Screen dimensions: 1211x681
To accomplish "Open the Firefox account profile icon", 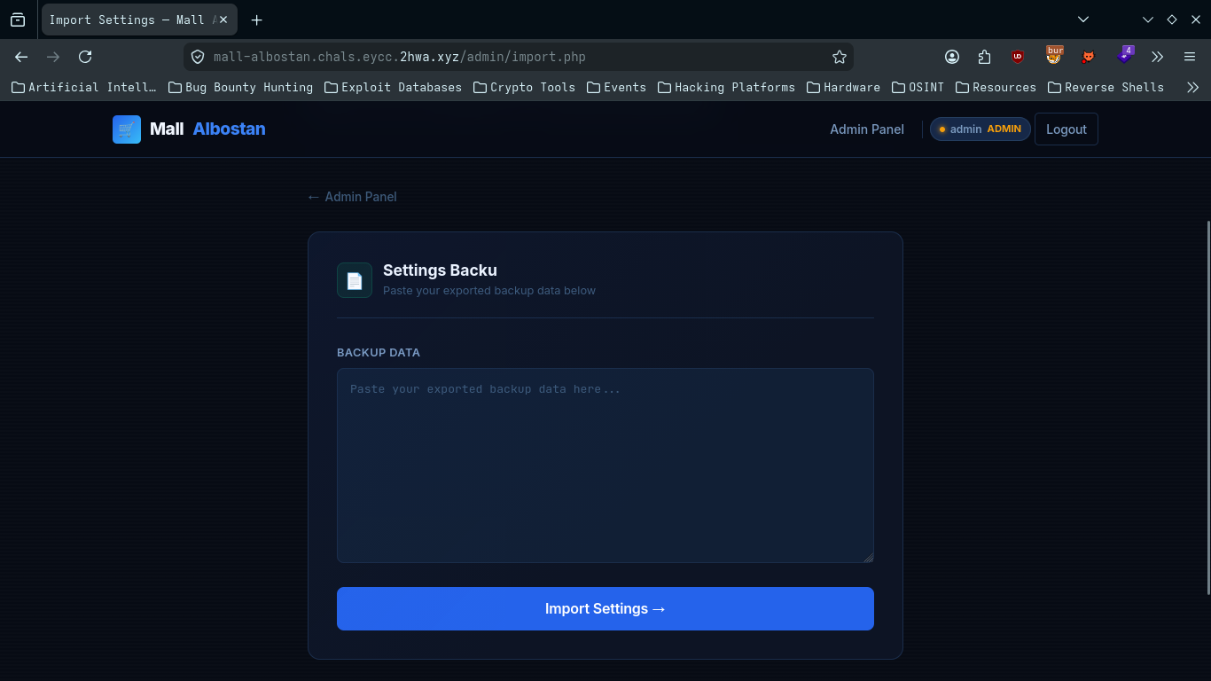I will coord(952,57).
